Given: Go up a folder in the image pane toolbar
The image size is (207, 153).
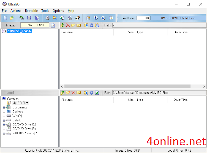Looking at the screenshot, I should [62, 25].
